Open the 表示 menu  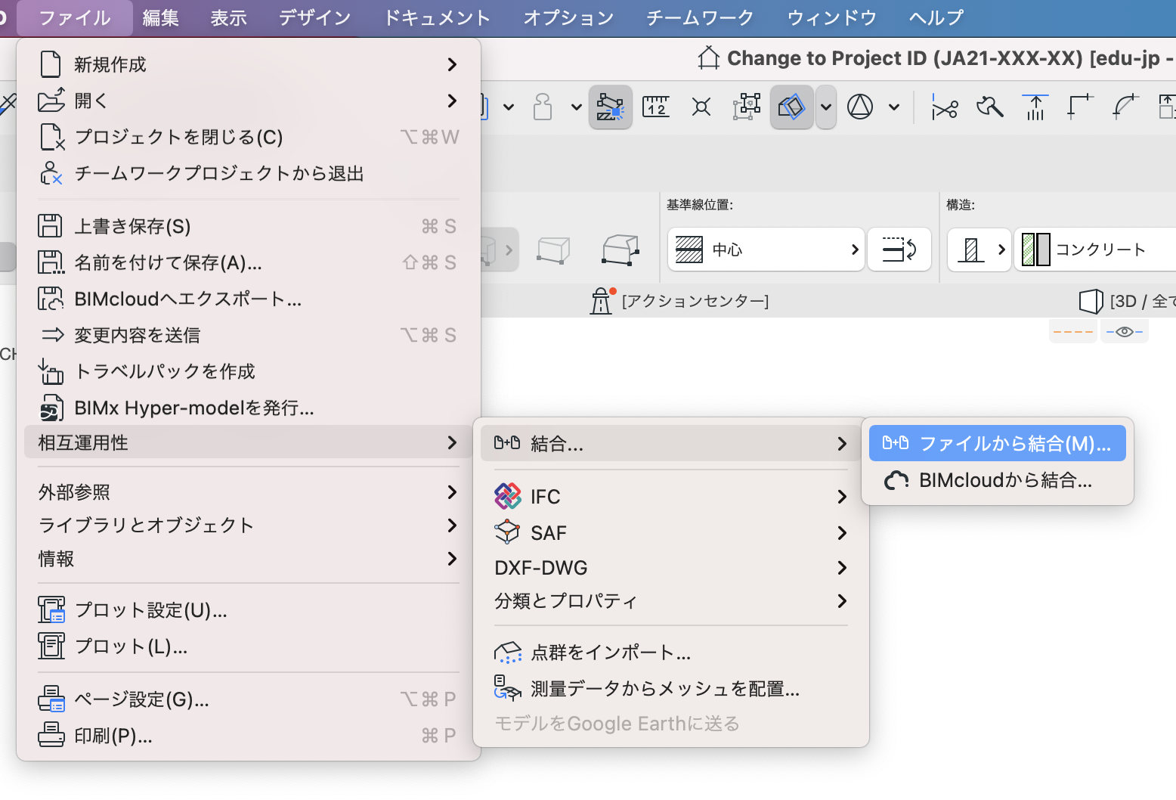click(x=229, y=17)
